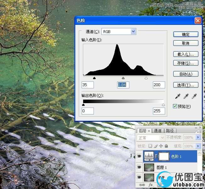The image size is (205, 189).
Task: Click the opacity 100% value field
Action: [x=189, y=137]
